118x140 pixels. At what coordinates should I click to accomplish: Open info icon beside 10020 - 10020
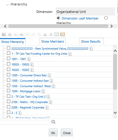click(32, 65)
